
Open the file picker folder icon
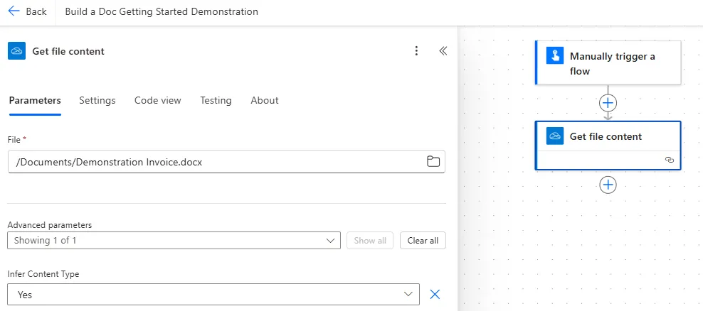coord(433,162)
